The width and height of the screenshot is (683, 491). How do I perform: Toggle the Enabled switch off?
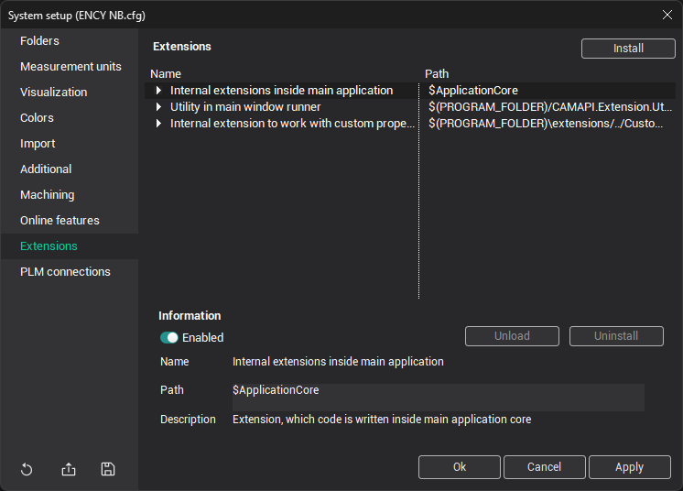point(169,337)
